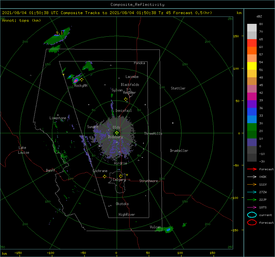This screenshot has height=257, width=275.
Task: Click the Airdrie city label
Action: point(120,163)
